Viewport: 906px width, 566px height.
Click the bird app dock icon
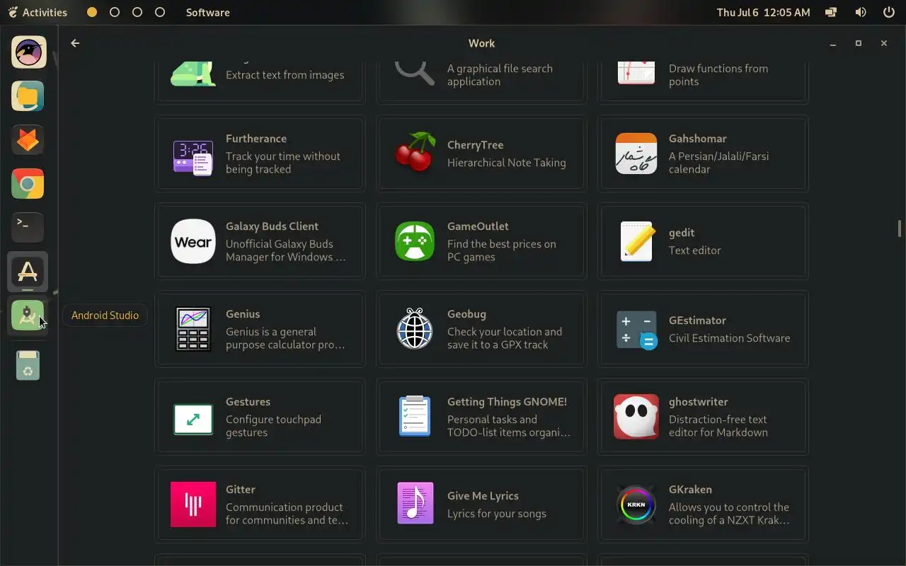click(x=28, y=52)
